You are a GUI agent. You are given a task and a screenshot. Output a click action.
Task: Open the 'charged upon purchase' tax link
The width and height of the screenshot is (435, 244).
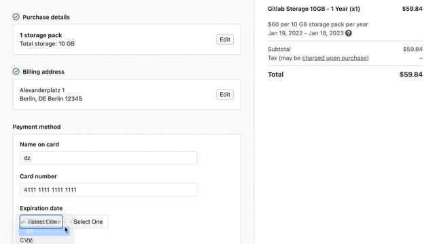click(x=335, y=58)
